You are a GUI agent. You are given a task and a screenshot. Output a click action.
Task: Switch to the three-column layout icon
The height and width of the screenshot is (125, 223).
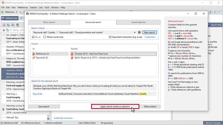tap(211, 12)
